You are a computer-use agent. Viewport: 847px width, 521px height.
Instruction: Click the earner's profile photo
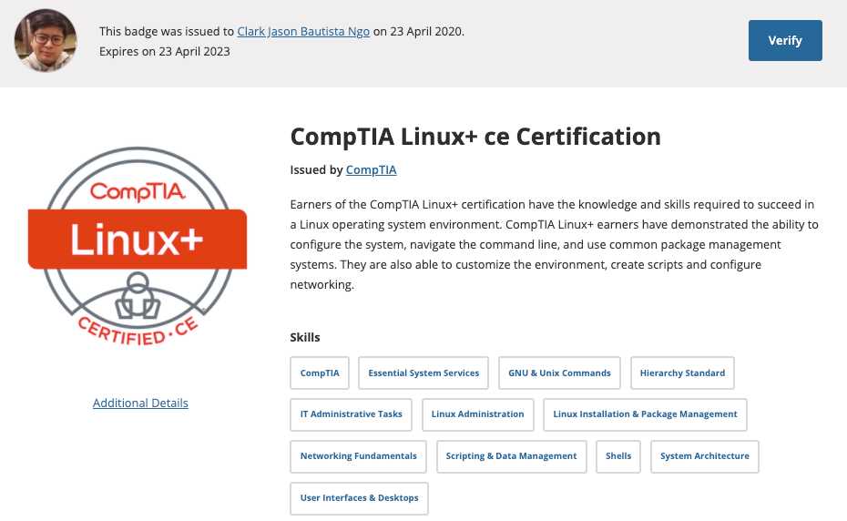46,41
